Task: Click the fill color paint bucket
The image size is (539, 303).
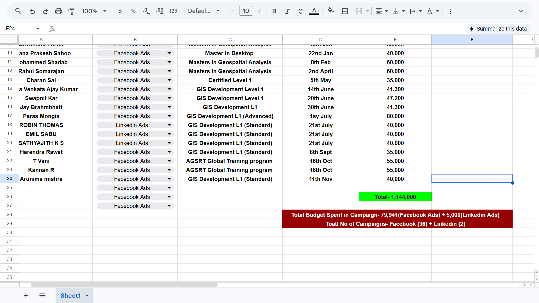Action: (x=331, y=11)
